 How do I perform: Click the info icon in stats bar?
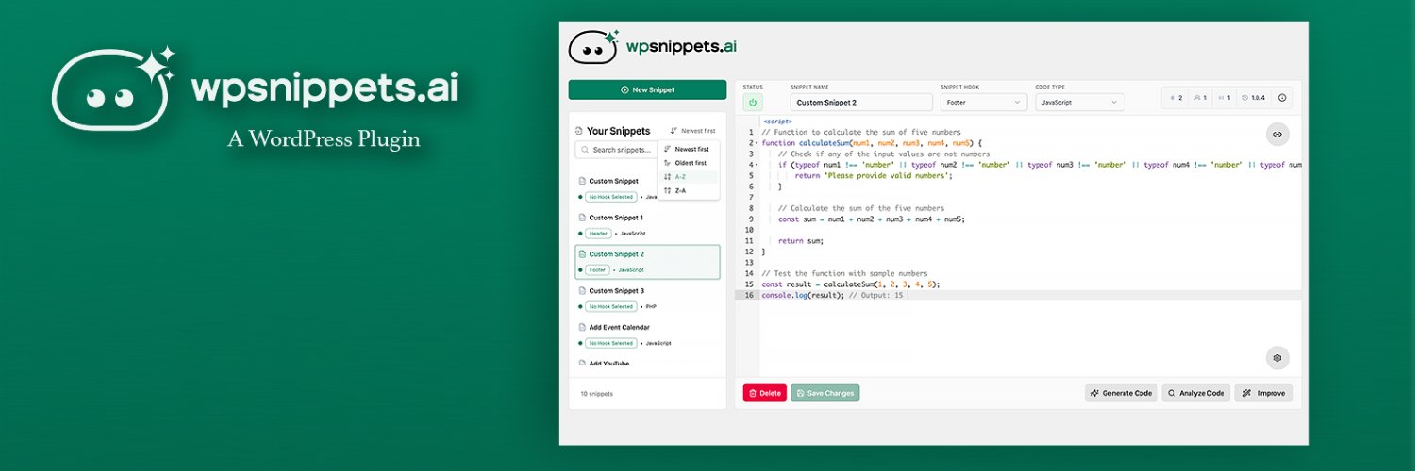tap(1282, 97)
